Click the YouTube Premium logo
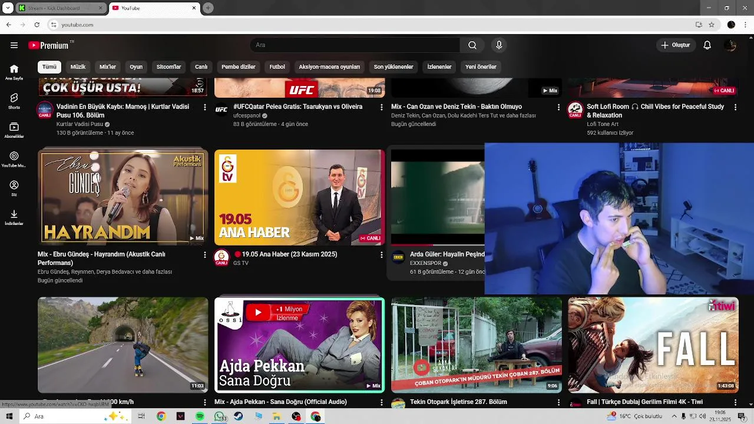The height and width of the screenshot is (424, 754). tap(48, 45)
